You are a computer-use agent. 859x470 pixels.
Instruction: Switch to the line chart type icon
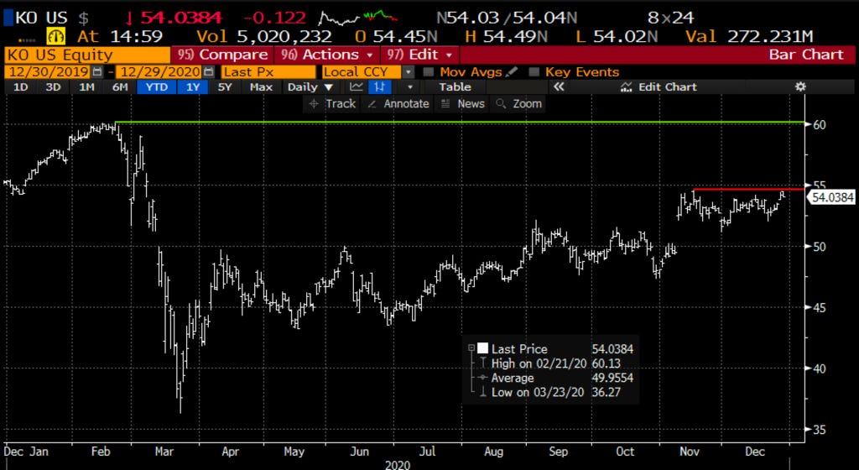pos(357,86)
